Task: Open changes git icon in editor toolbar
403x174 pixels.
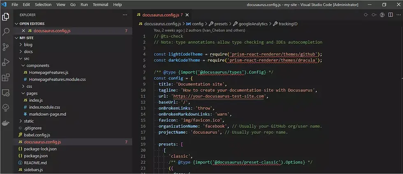Action: tap(382, 15)
